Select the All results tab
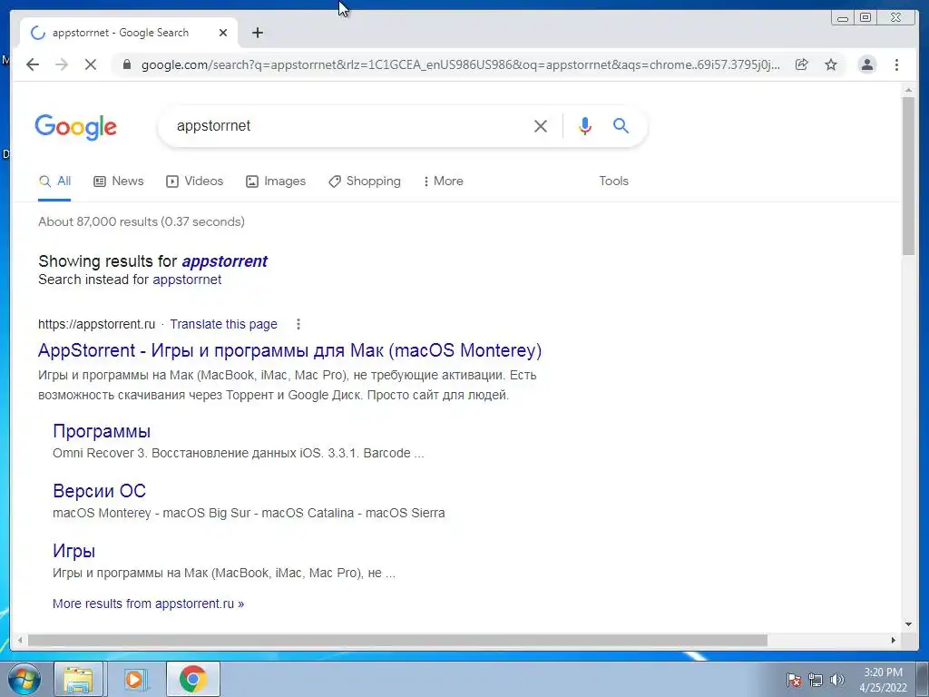Image resolution: width=929 pixels, height=697 pixels. point(54,182)
